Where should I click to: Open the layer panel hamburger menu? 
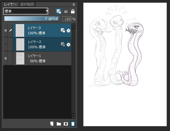[74, 4]
